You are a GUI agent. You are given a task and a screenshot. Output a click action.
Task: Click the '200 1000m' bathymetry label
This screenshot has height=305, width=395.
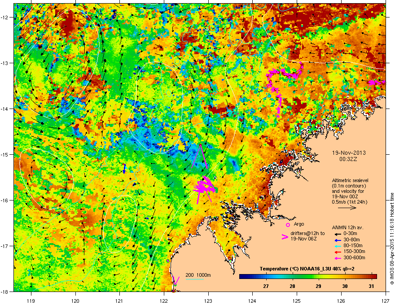click(x=198, y=275)
